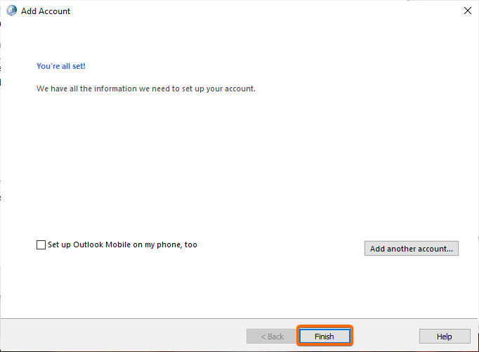Click Add another account button
Image resolution: width=479 pixels, height=352 pixels.
411,249
